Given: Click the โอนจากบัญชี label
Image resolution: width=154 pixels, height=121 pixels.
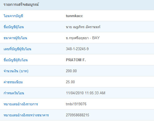Looking at the screenshot, I should point(13,16).
